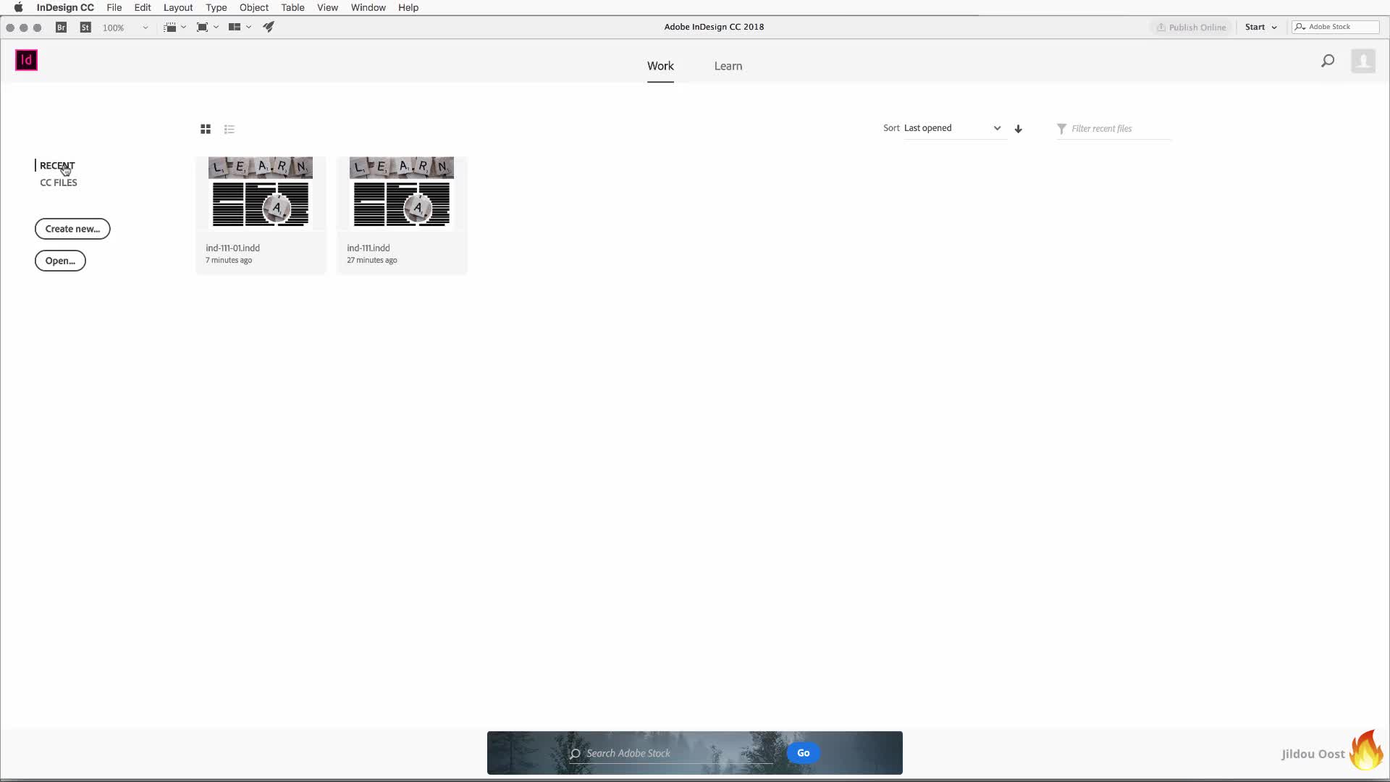Open the Table menu

(x=292, y=7)
